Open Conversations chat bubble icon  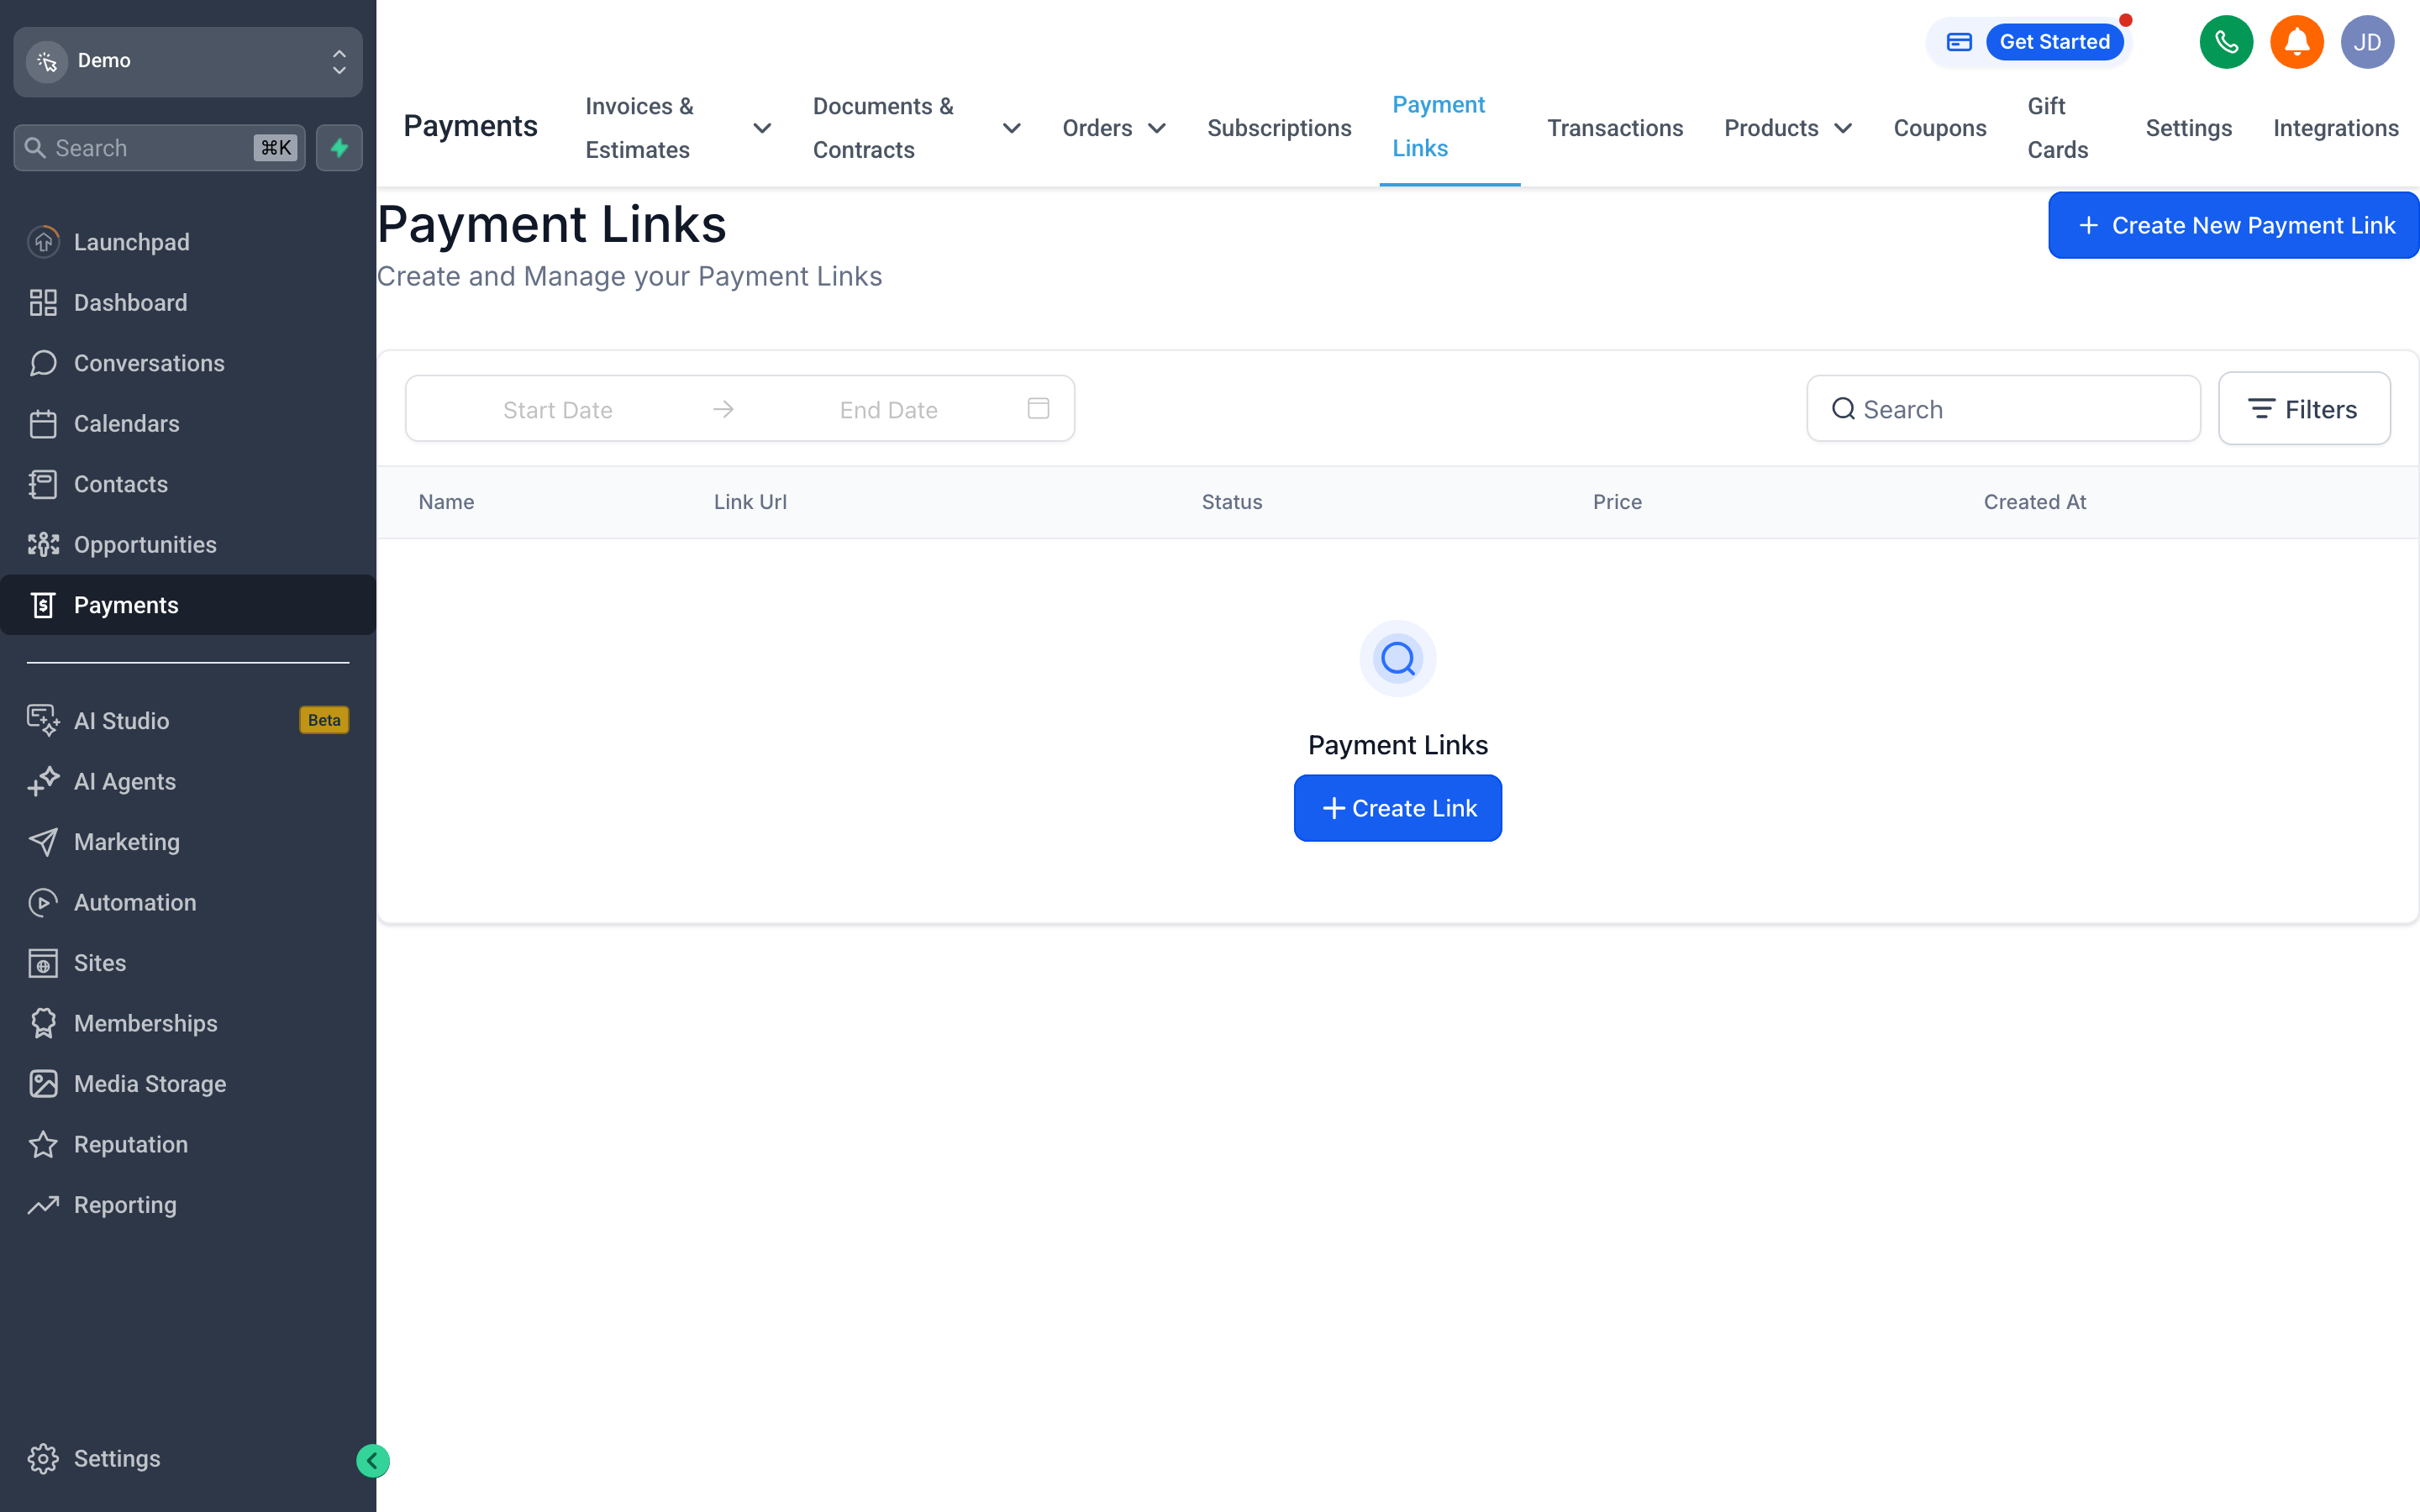[x=43, y=363]
